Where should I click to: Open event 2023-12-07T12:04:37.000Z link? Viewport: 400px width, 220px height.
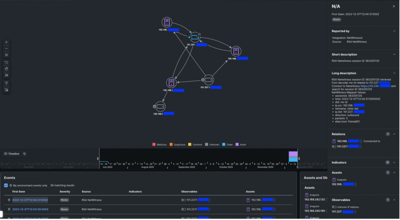coord(30,200)
